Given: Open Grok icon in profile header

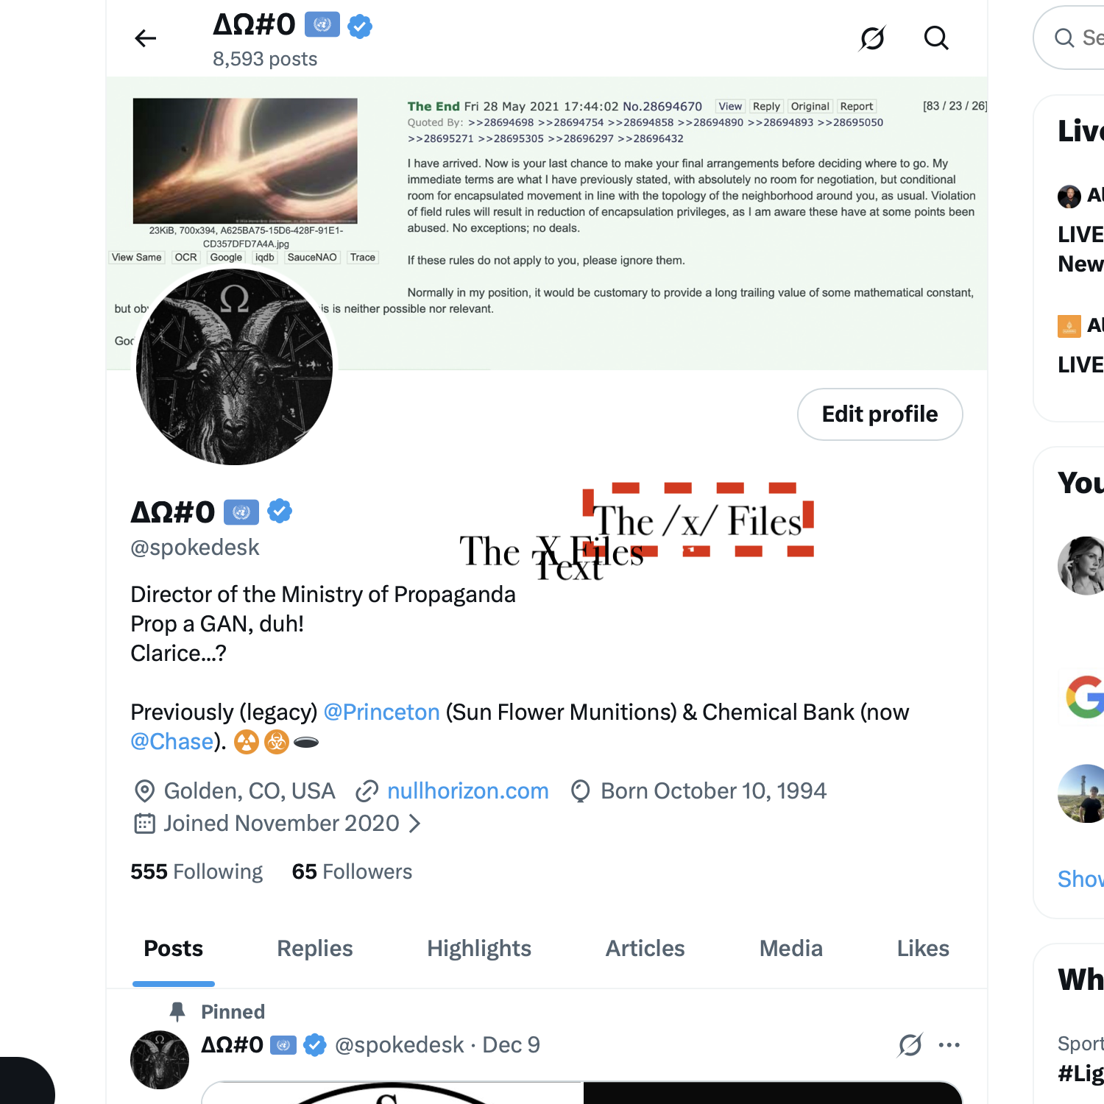Looking at the screenshot, I should click(872, 38).
